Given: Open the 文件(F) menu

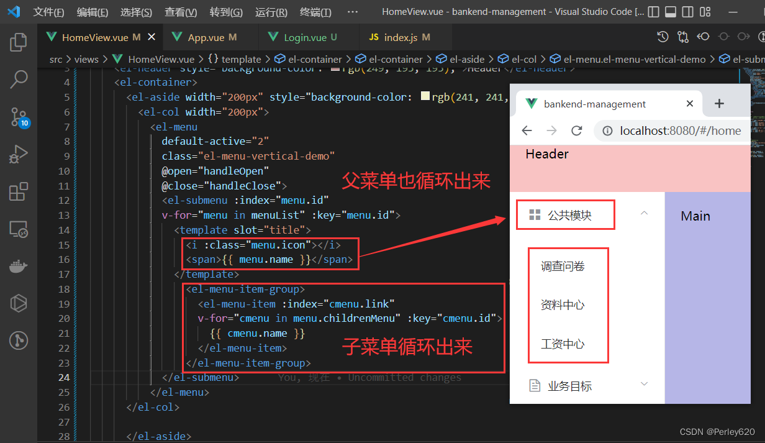Looking at the screenshot, I should 48,12.
